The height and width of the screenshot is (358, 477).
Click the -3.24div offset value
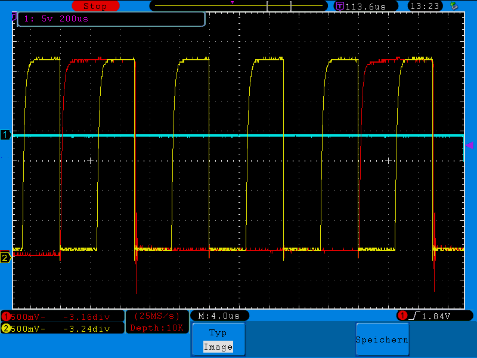86,329
